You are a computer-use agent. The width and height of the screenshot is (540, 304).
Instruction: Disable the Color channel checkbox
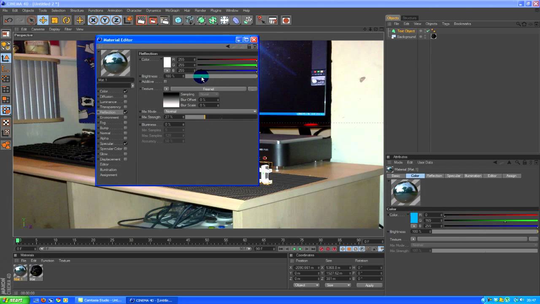tap(125, 91)
